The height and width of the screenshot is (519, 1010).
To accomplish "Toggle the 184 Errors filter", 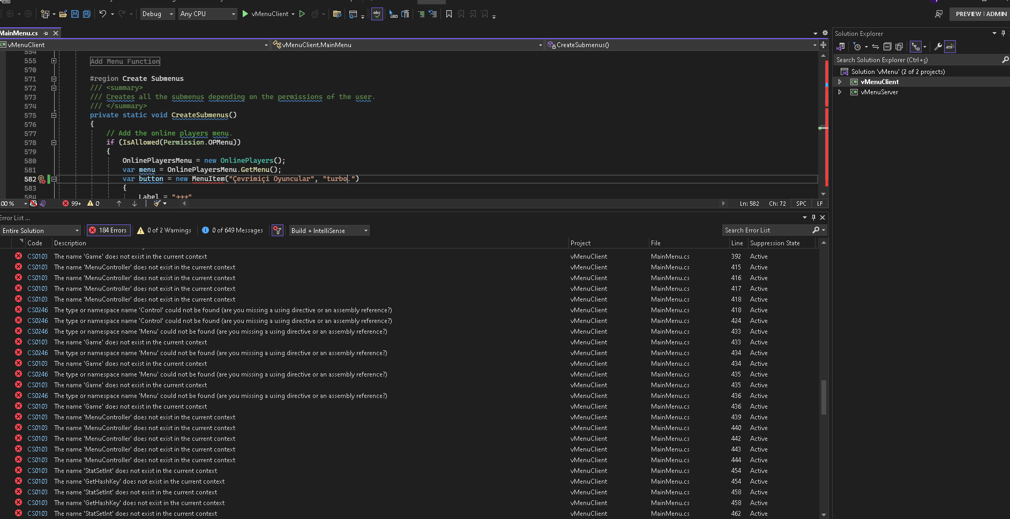I will pos(108,230).
